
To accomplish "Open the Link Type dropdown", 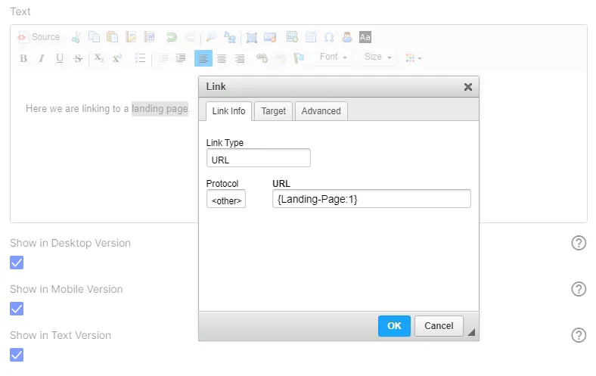I will 259,158.
